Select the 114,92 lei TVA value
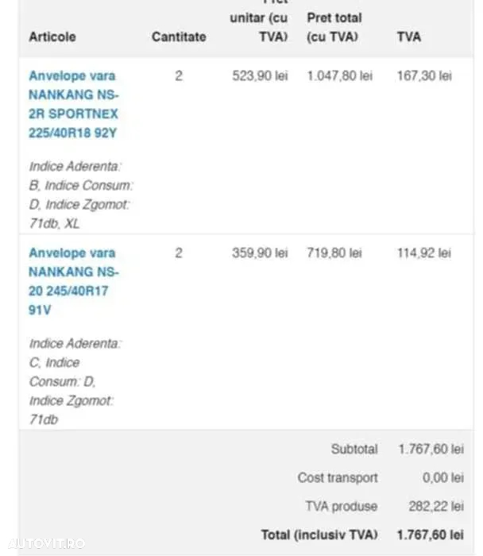Image resolution: width=483 pixels, height=556 pixels. pyautogui.click(x=423, y=253)
